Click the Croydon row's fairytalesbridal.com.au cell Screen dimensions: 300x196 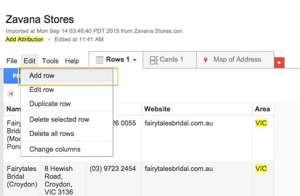pos(197,179)
